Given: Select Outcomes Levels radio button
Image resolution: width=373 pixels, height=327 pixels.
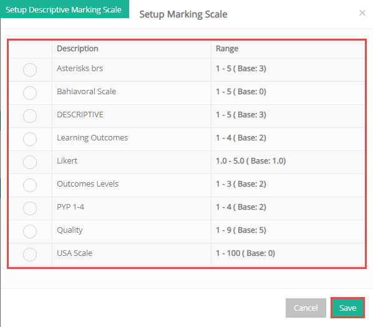Looking at the screenshot, I should pyautogui.click(x=30, y=185).
